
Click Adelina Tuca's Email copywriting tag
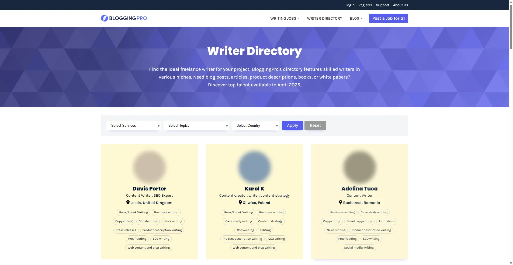coord(359,221)
